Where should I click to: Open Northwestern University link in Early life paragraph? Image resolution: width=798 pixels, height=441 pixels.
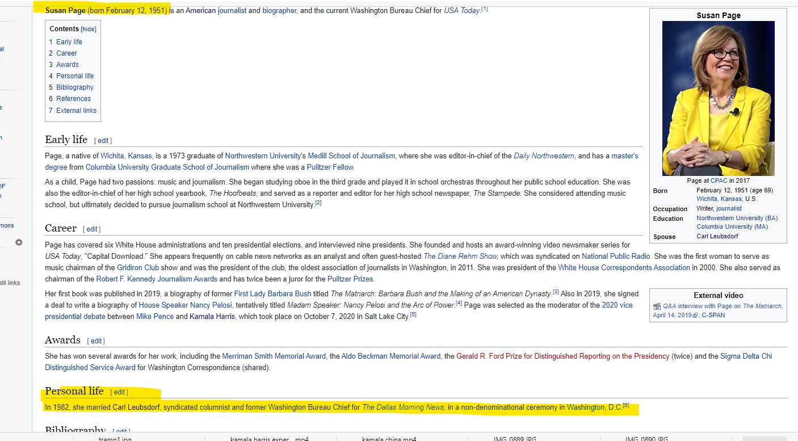click(x=262, y=156)
